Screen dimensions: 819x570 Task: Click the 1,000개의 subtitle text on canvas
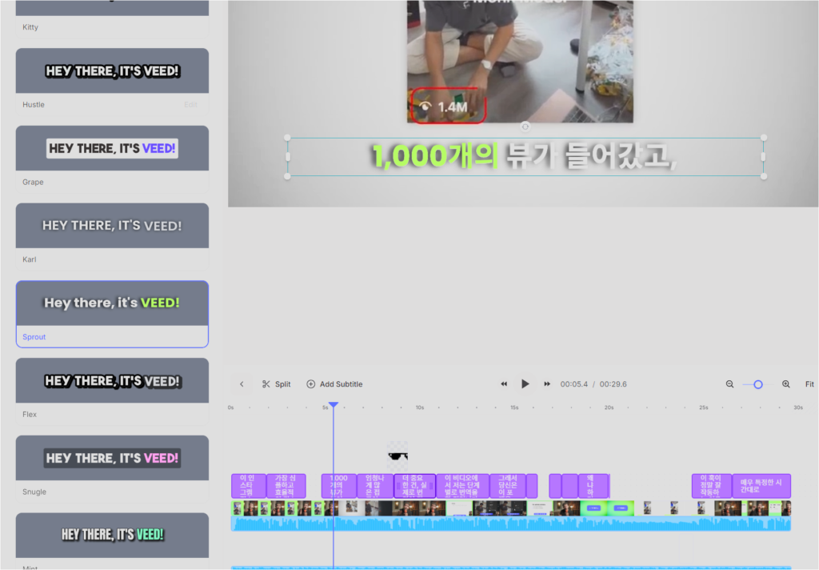(x=435, y=156)
